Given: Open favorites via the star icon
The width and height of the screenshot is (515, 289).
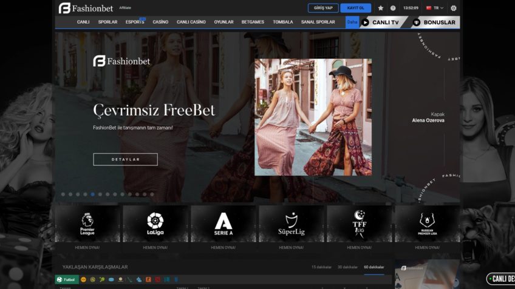Looking at the screenshot, I should tap(380, 8).
